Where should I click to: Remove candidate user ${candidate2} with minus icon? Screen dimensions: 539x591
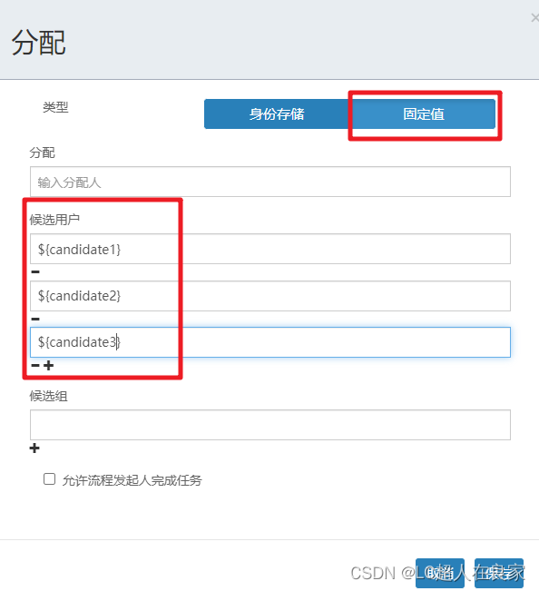coord(35,319)
